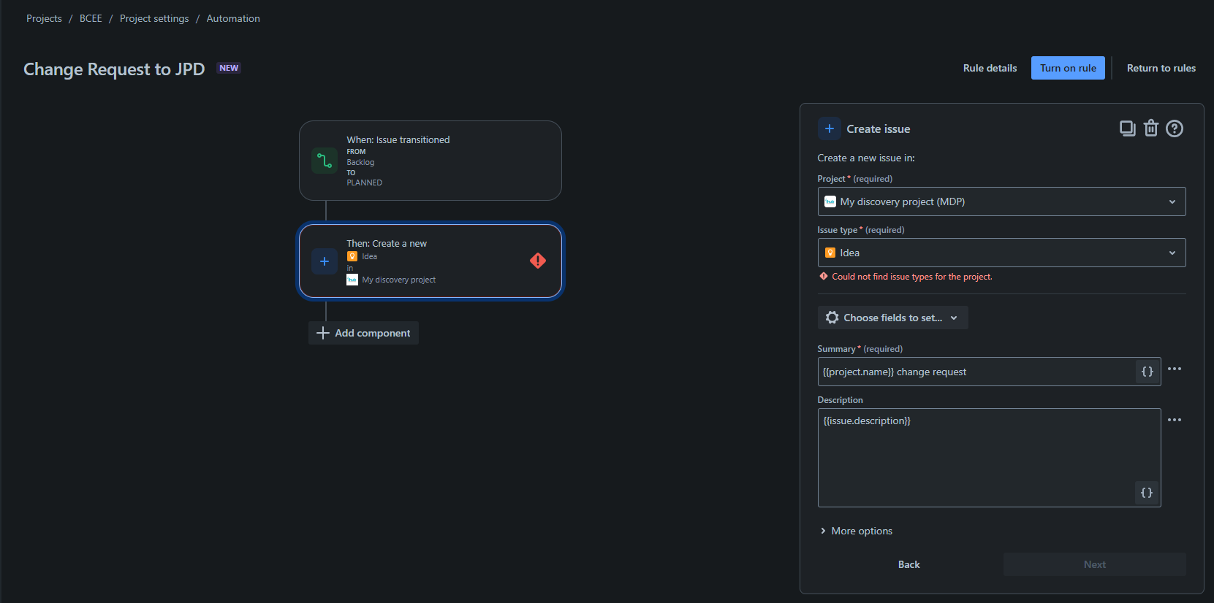Screen dimensions: 1214x603
Task: Open help for Create issue
Action: (1175, 128)
